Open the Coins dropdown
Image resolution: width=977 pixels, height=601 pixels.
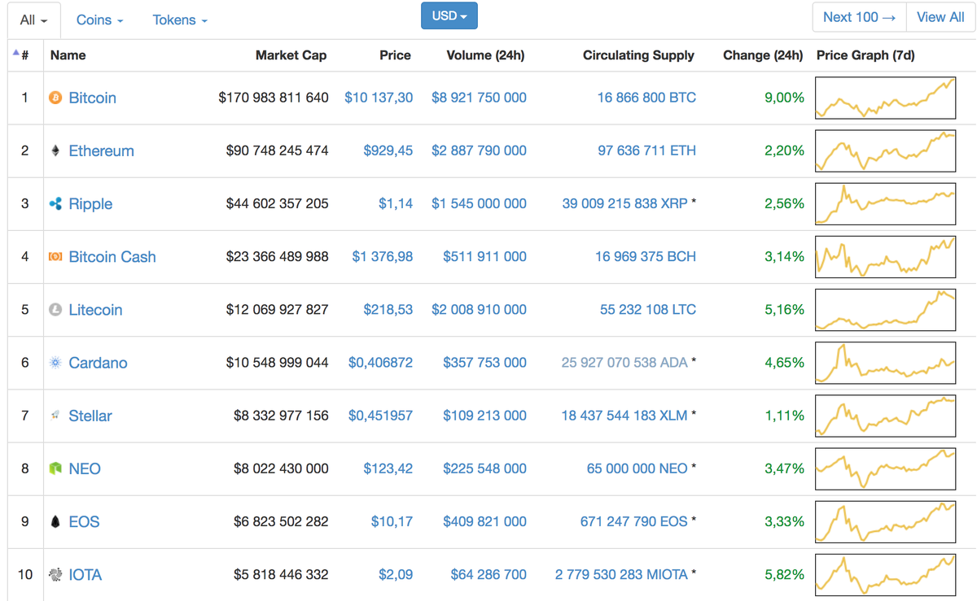[99, 20]
